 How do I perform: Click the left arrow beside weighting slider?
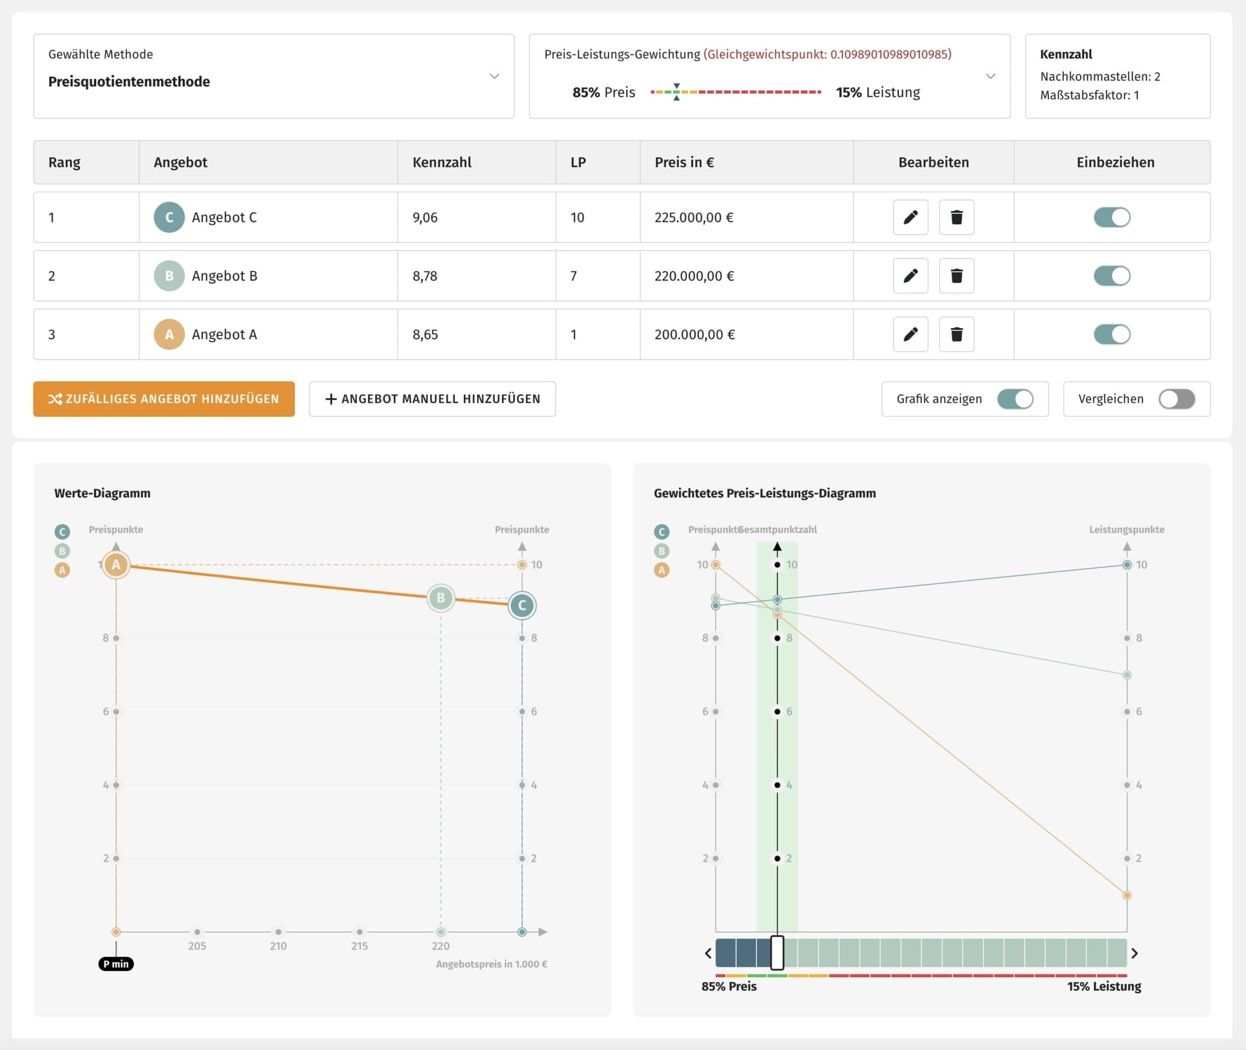tap(708, 953)
